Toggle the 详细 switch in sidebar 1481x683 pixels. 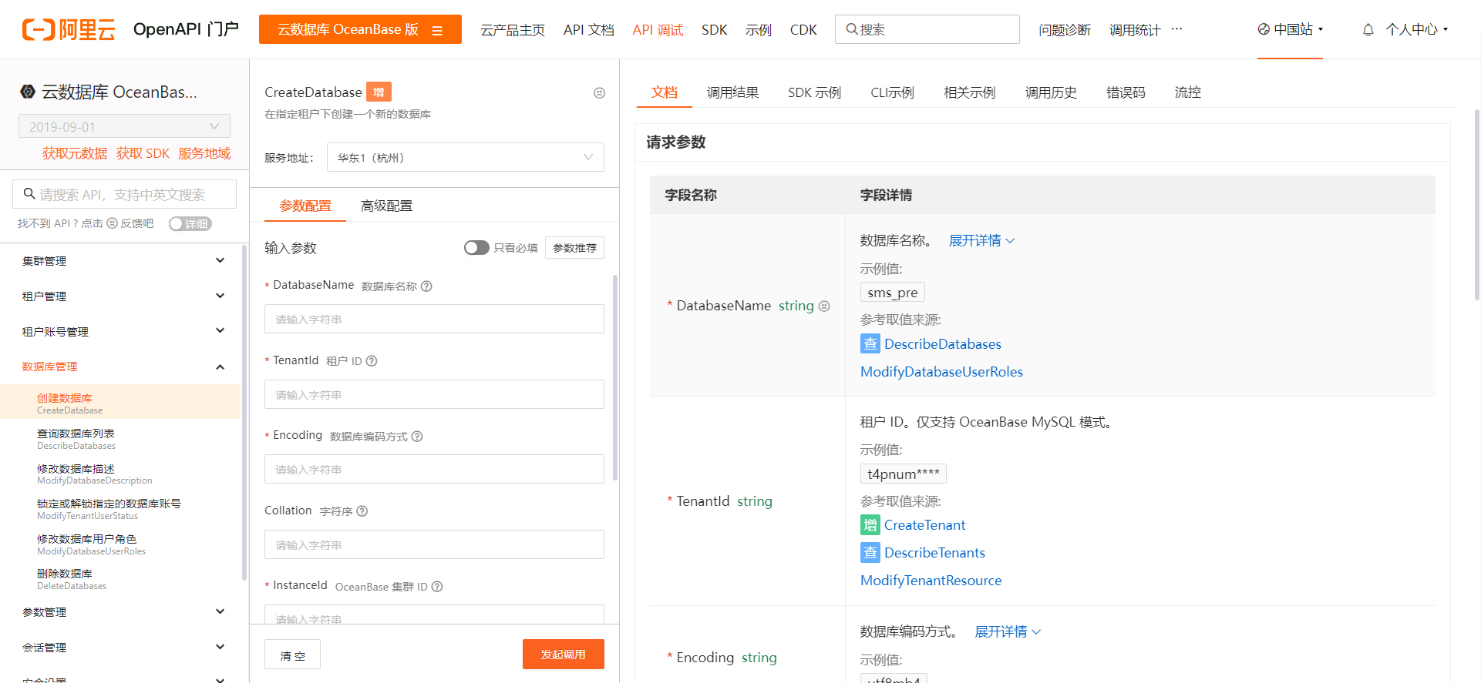click(190, 224)
